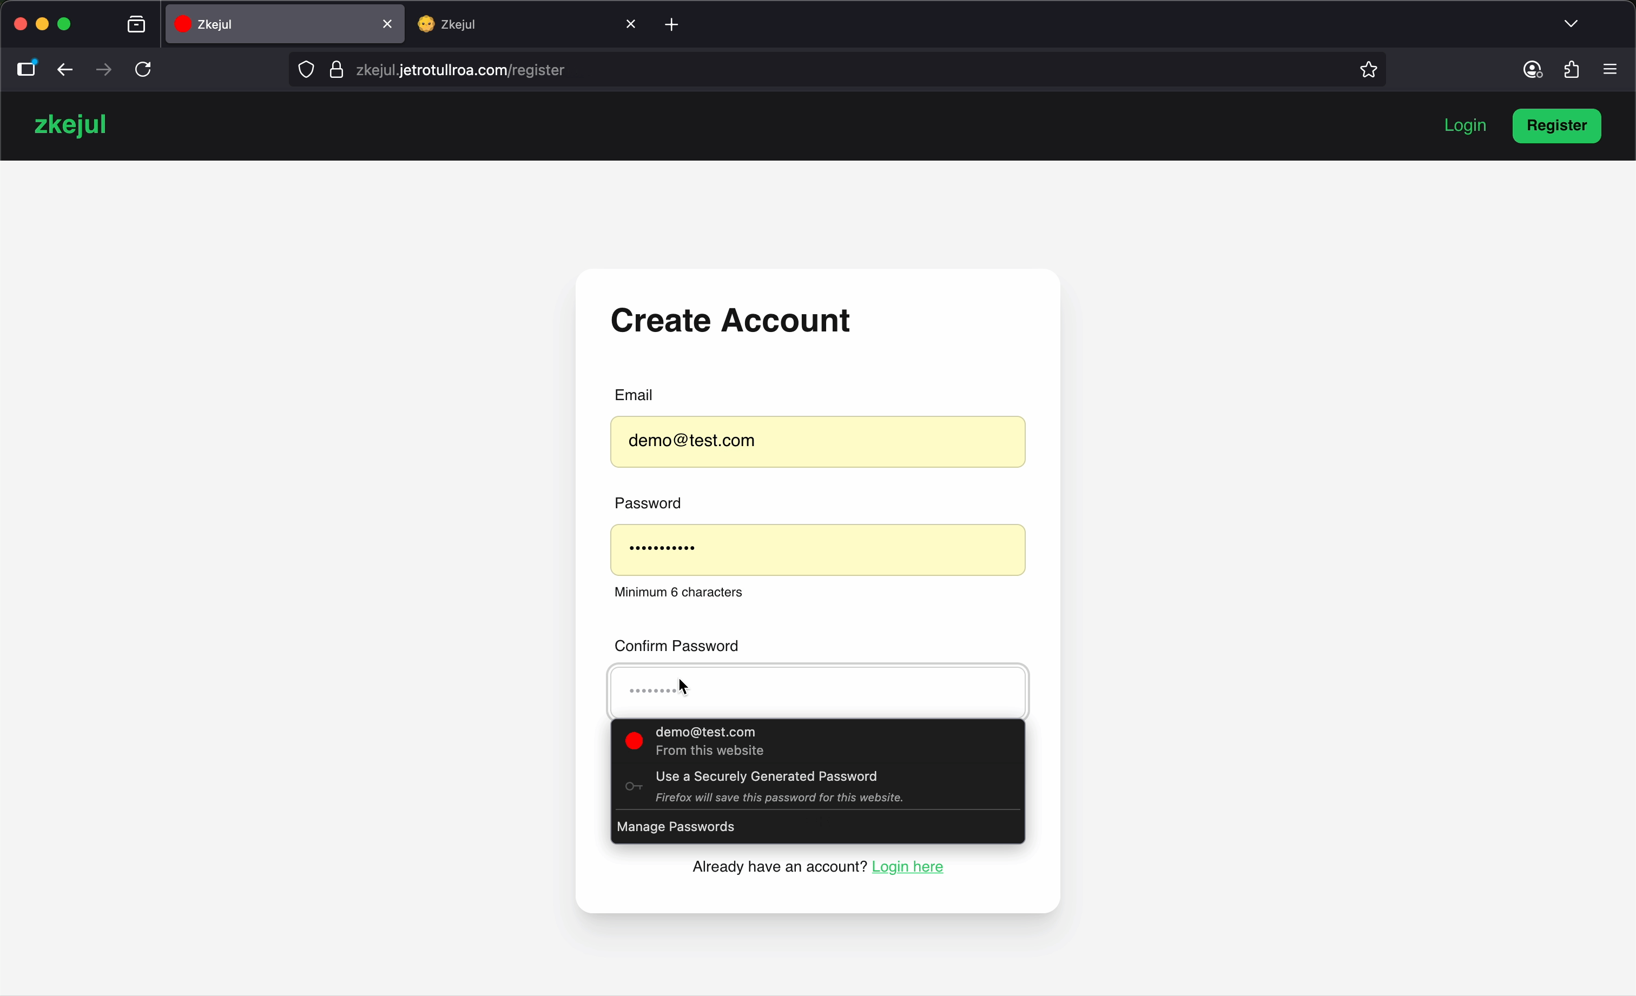Image resolution: width=1636 pixels, height=996 pixels.
Task: Follow the Login here link
Action: (908, 867)
